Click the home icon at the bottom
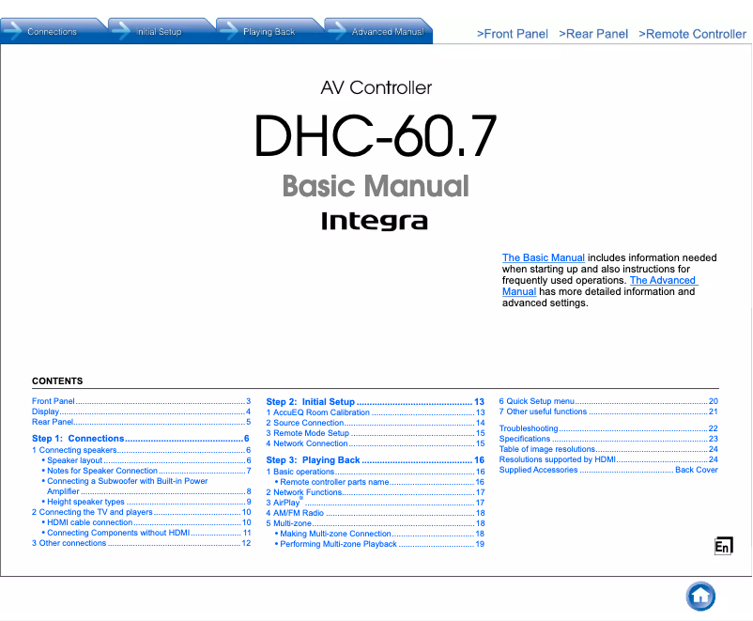This screenshot has height=621, width=753. (700, 597)
